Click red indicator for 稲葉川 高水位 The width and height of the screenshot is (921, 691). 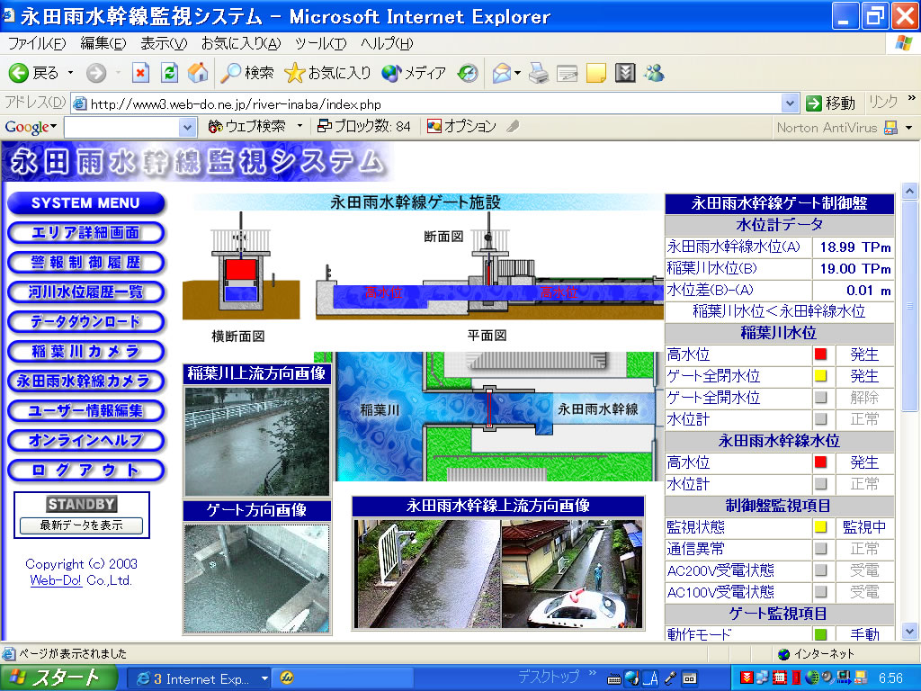[820, 354]
